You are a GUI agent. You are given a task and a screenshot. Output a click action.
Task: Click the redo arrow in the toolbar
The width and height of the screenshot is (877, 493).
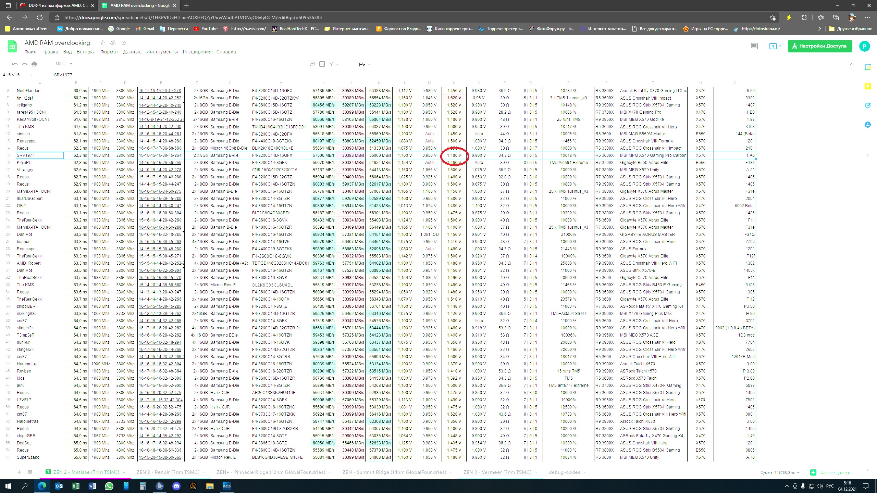pos(25,64)
